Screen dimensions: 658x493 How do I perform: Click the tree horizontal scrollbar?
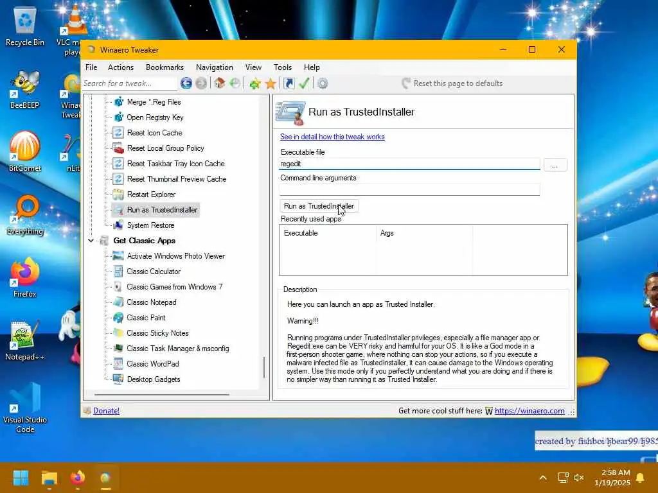[x=162, y=395]
